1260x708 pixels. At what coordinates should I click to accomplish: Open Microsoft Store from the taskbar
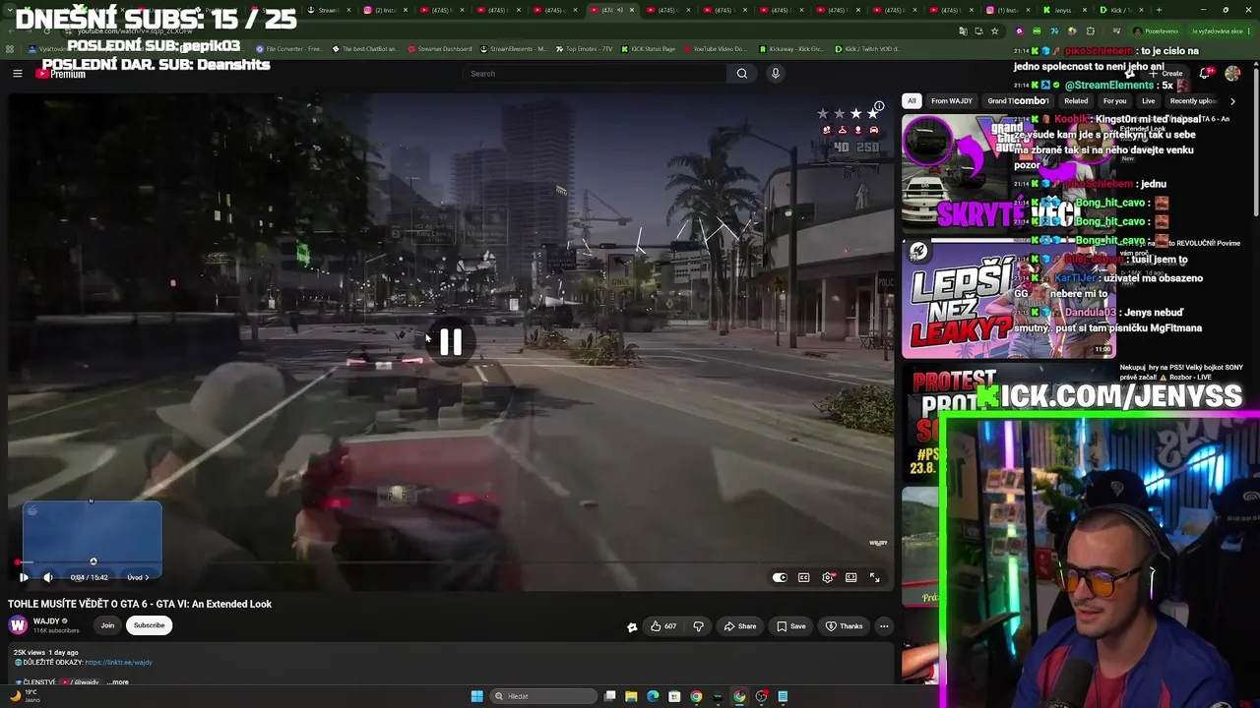pyautogui.click(x=674, y=696)
